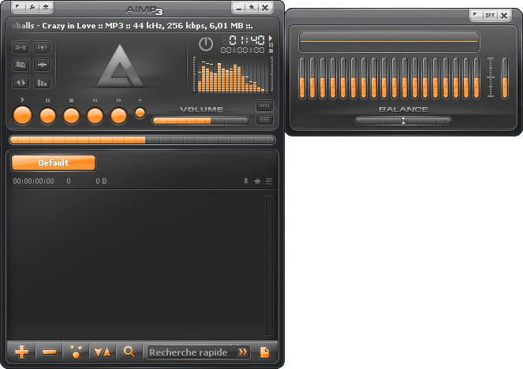Adjust the VOLUME slider bar
The height and width of the screenshot is (369, 523).
tap(201, 121)
